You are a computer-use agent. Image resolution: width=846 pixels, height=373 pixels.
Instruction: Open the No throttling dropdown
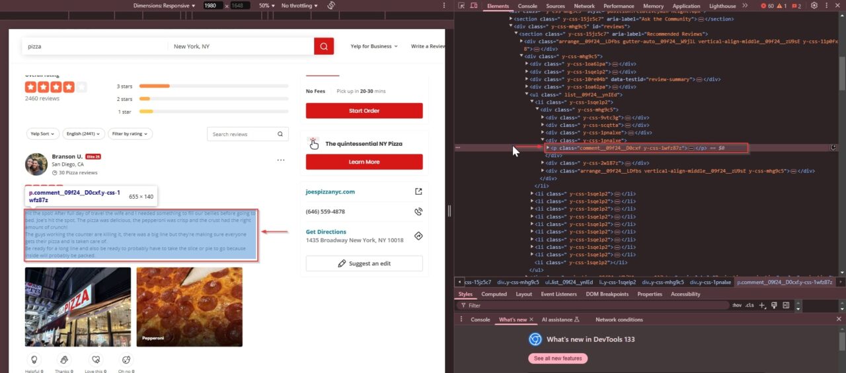pyautogui.click(x=299, y=5)
